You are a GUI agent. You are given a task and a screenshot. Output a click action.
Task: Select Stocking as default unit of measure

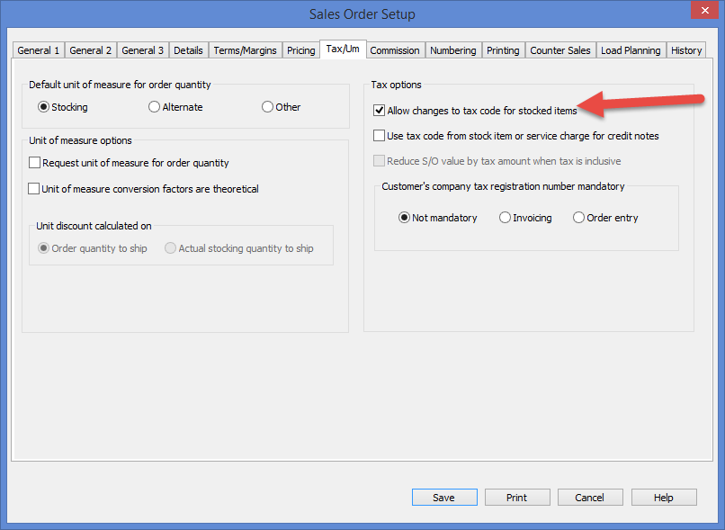coord(43,107)
